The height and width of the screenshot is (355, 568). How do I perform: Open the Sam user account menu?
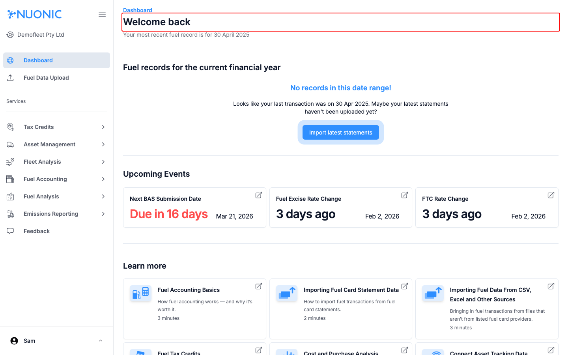tap(101, 341)
